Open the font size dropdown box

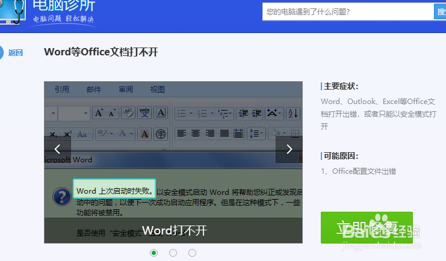(x=74, y=113)
